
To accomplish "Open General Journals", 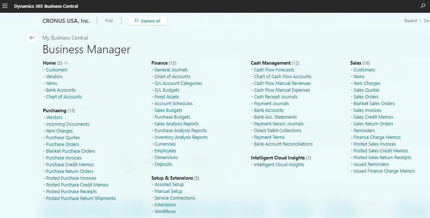I will point(171,70).
